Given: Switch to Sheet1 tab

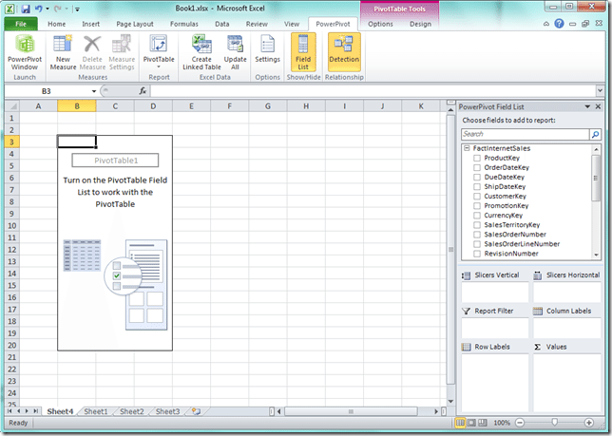Looking at the screenshot, I should [96, 411].
